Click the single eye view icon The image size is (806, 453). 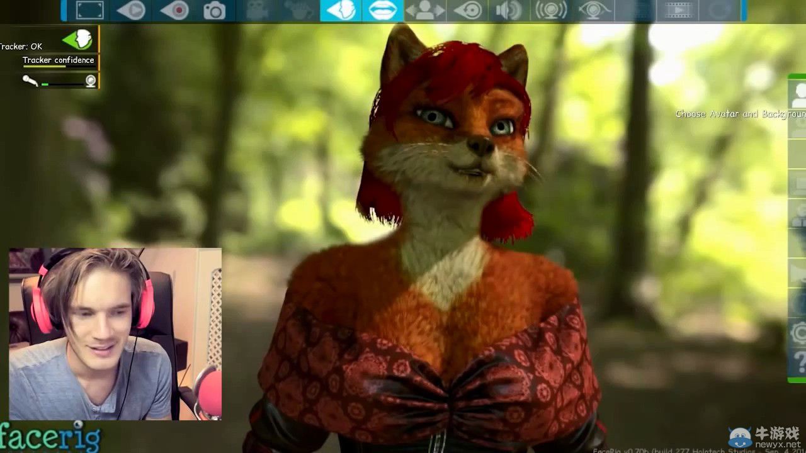467,10
